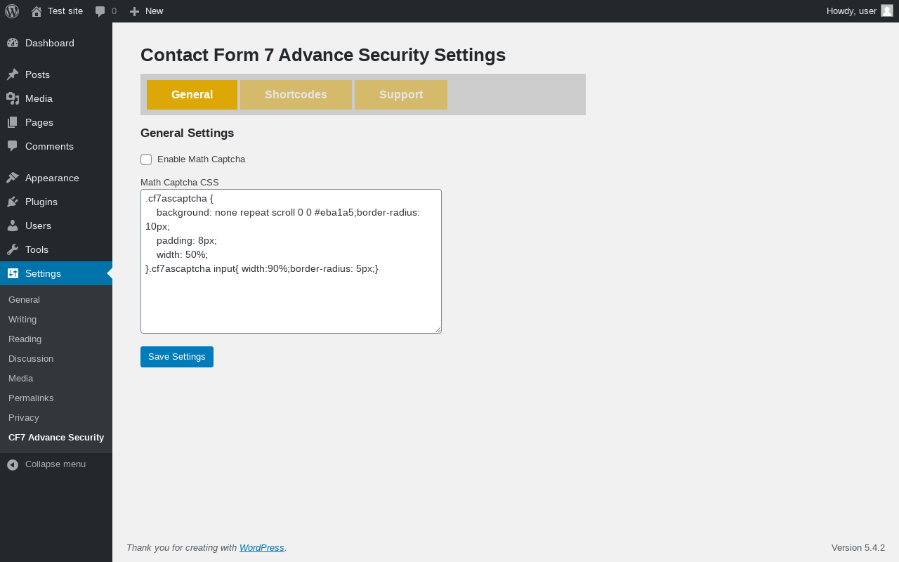Viewport: 899px width, 562px height.
Task: Open the WordPress link in footer
Action: [x=262, y=548]
